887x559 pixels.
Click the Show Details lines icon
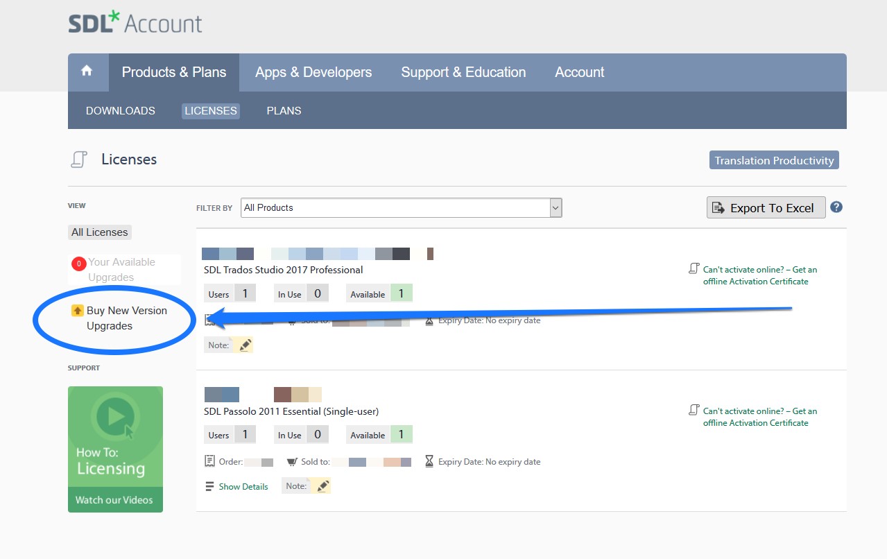pyautogui.click(x=209, y=487)
